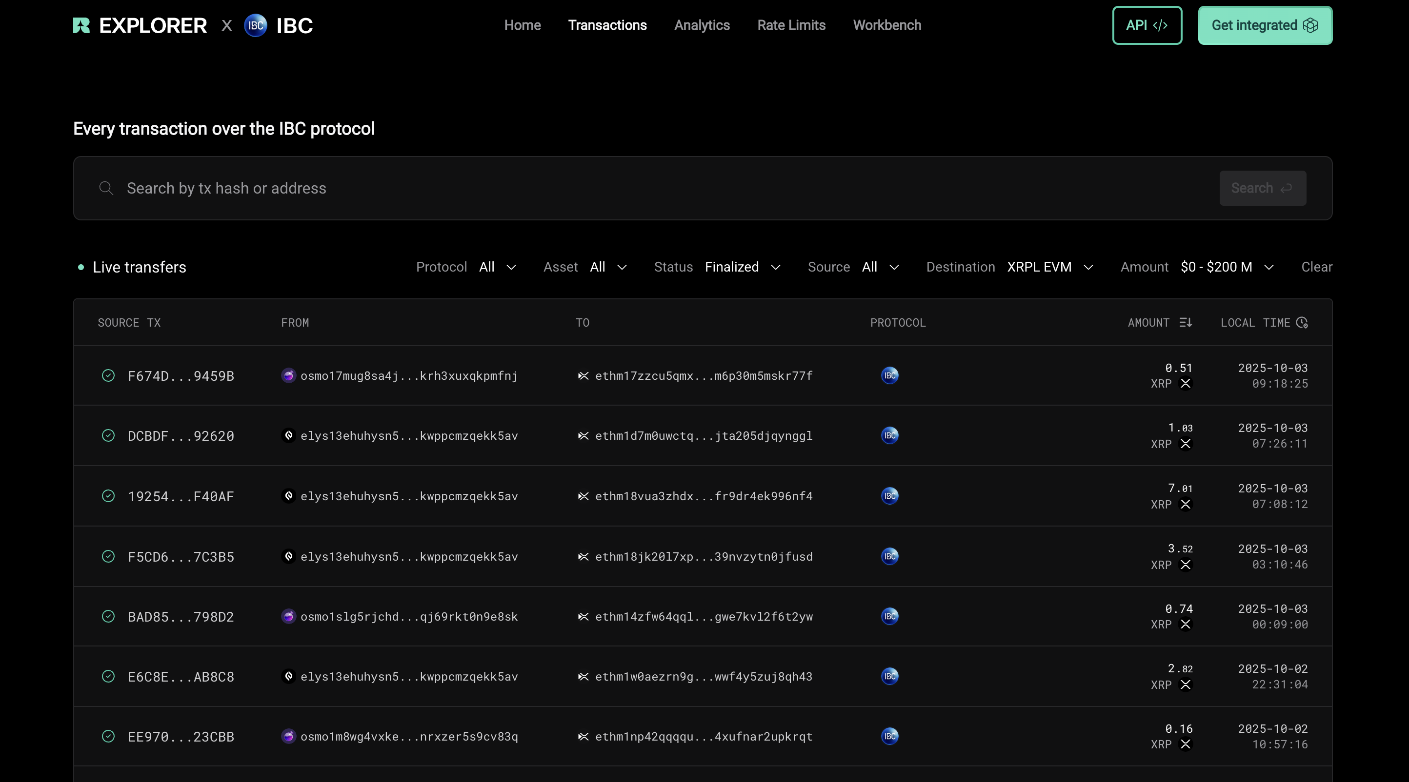Click the IBC logo in header
The image size is (1409, 782).
256,26
